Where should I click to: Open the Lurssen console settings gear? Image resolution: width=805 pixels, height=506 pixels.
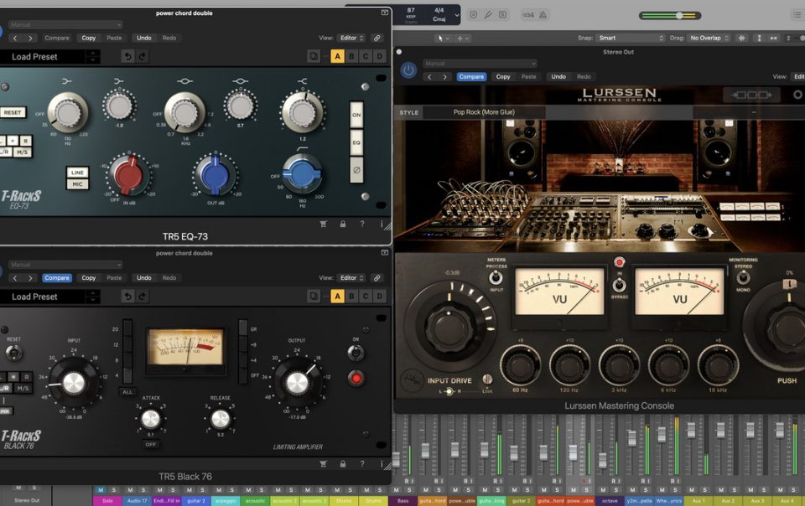(797, 95)
